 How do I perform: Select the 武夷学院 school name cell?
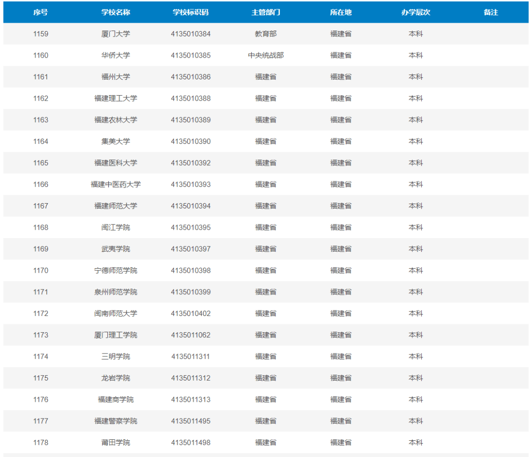click(x=116, y=249)
